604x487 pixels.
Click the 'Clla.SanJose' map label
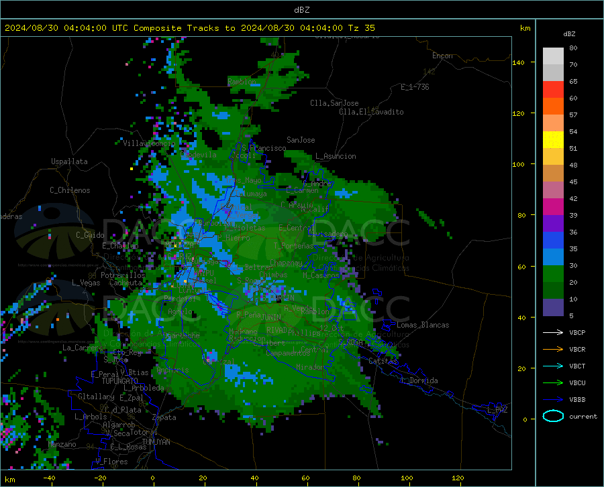point(334,103)
